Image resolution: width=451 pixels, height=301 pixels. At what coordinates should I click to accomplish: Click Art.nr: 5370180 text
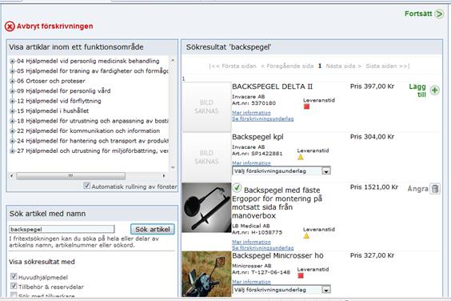[x=253, y=103]
